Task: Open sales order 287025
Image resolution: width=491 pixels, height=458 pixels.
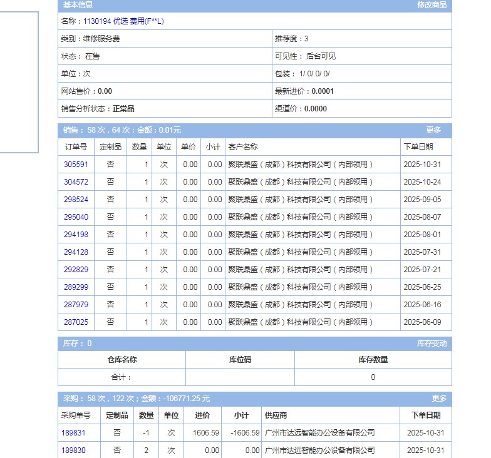Action: point(76,322)
